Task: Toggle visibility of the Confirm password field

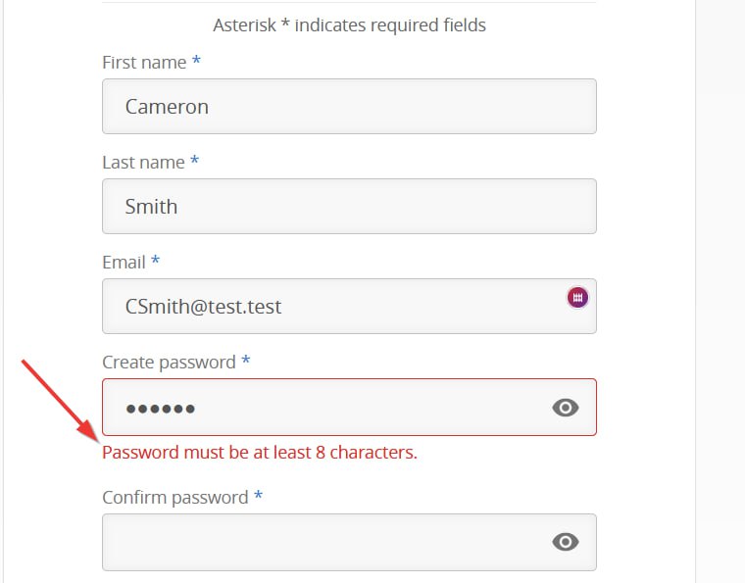Action: coord(566,542)
